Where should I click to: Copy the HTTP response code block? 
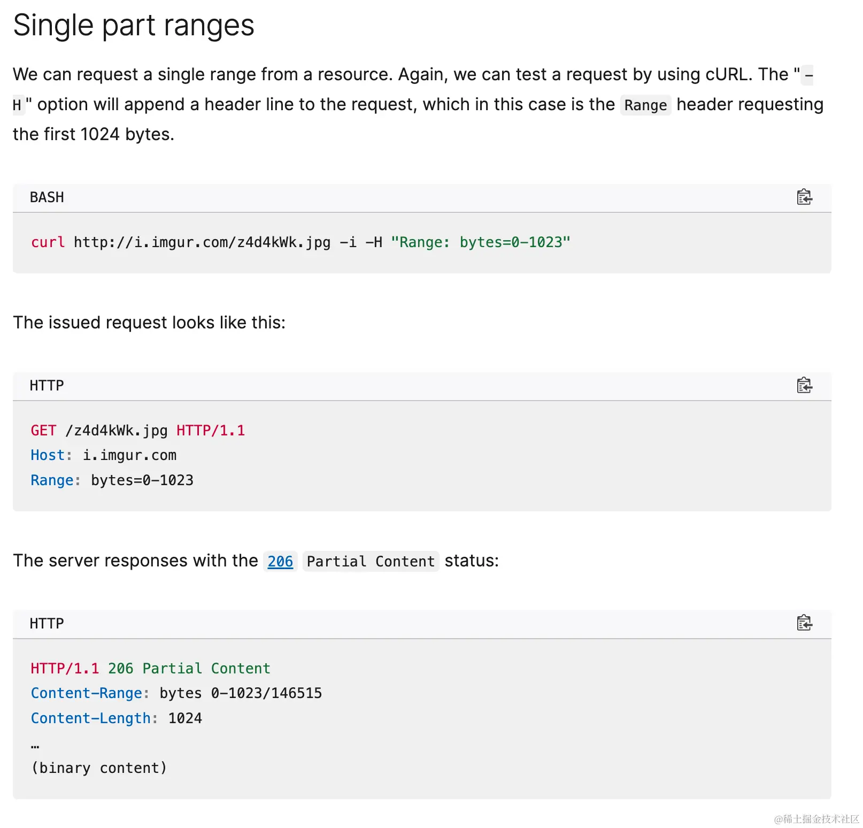tap(804, 623)
